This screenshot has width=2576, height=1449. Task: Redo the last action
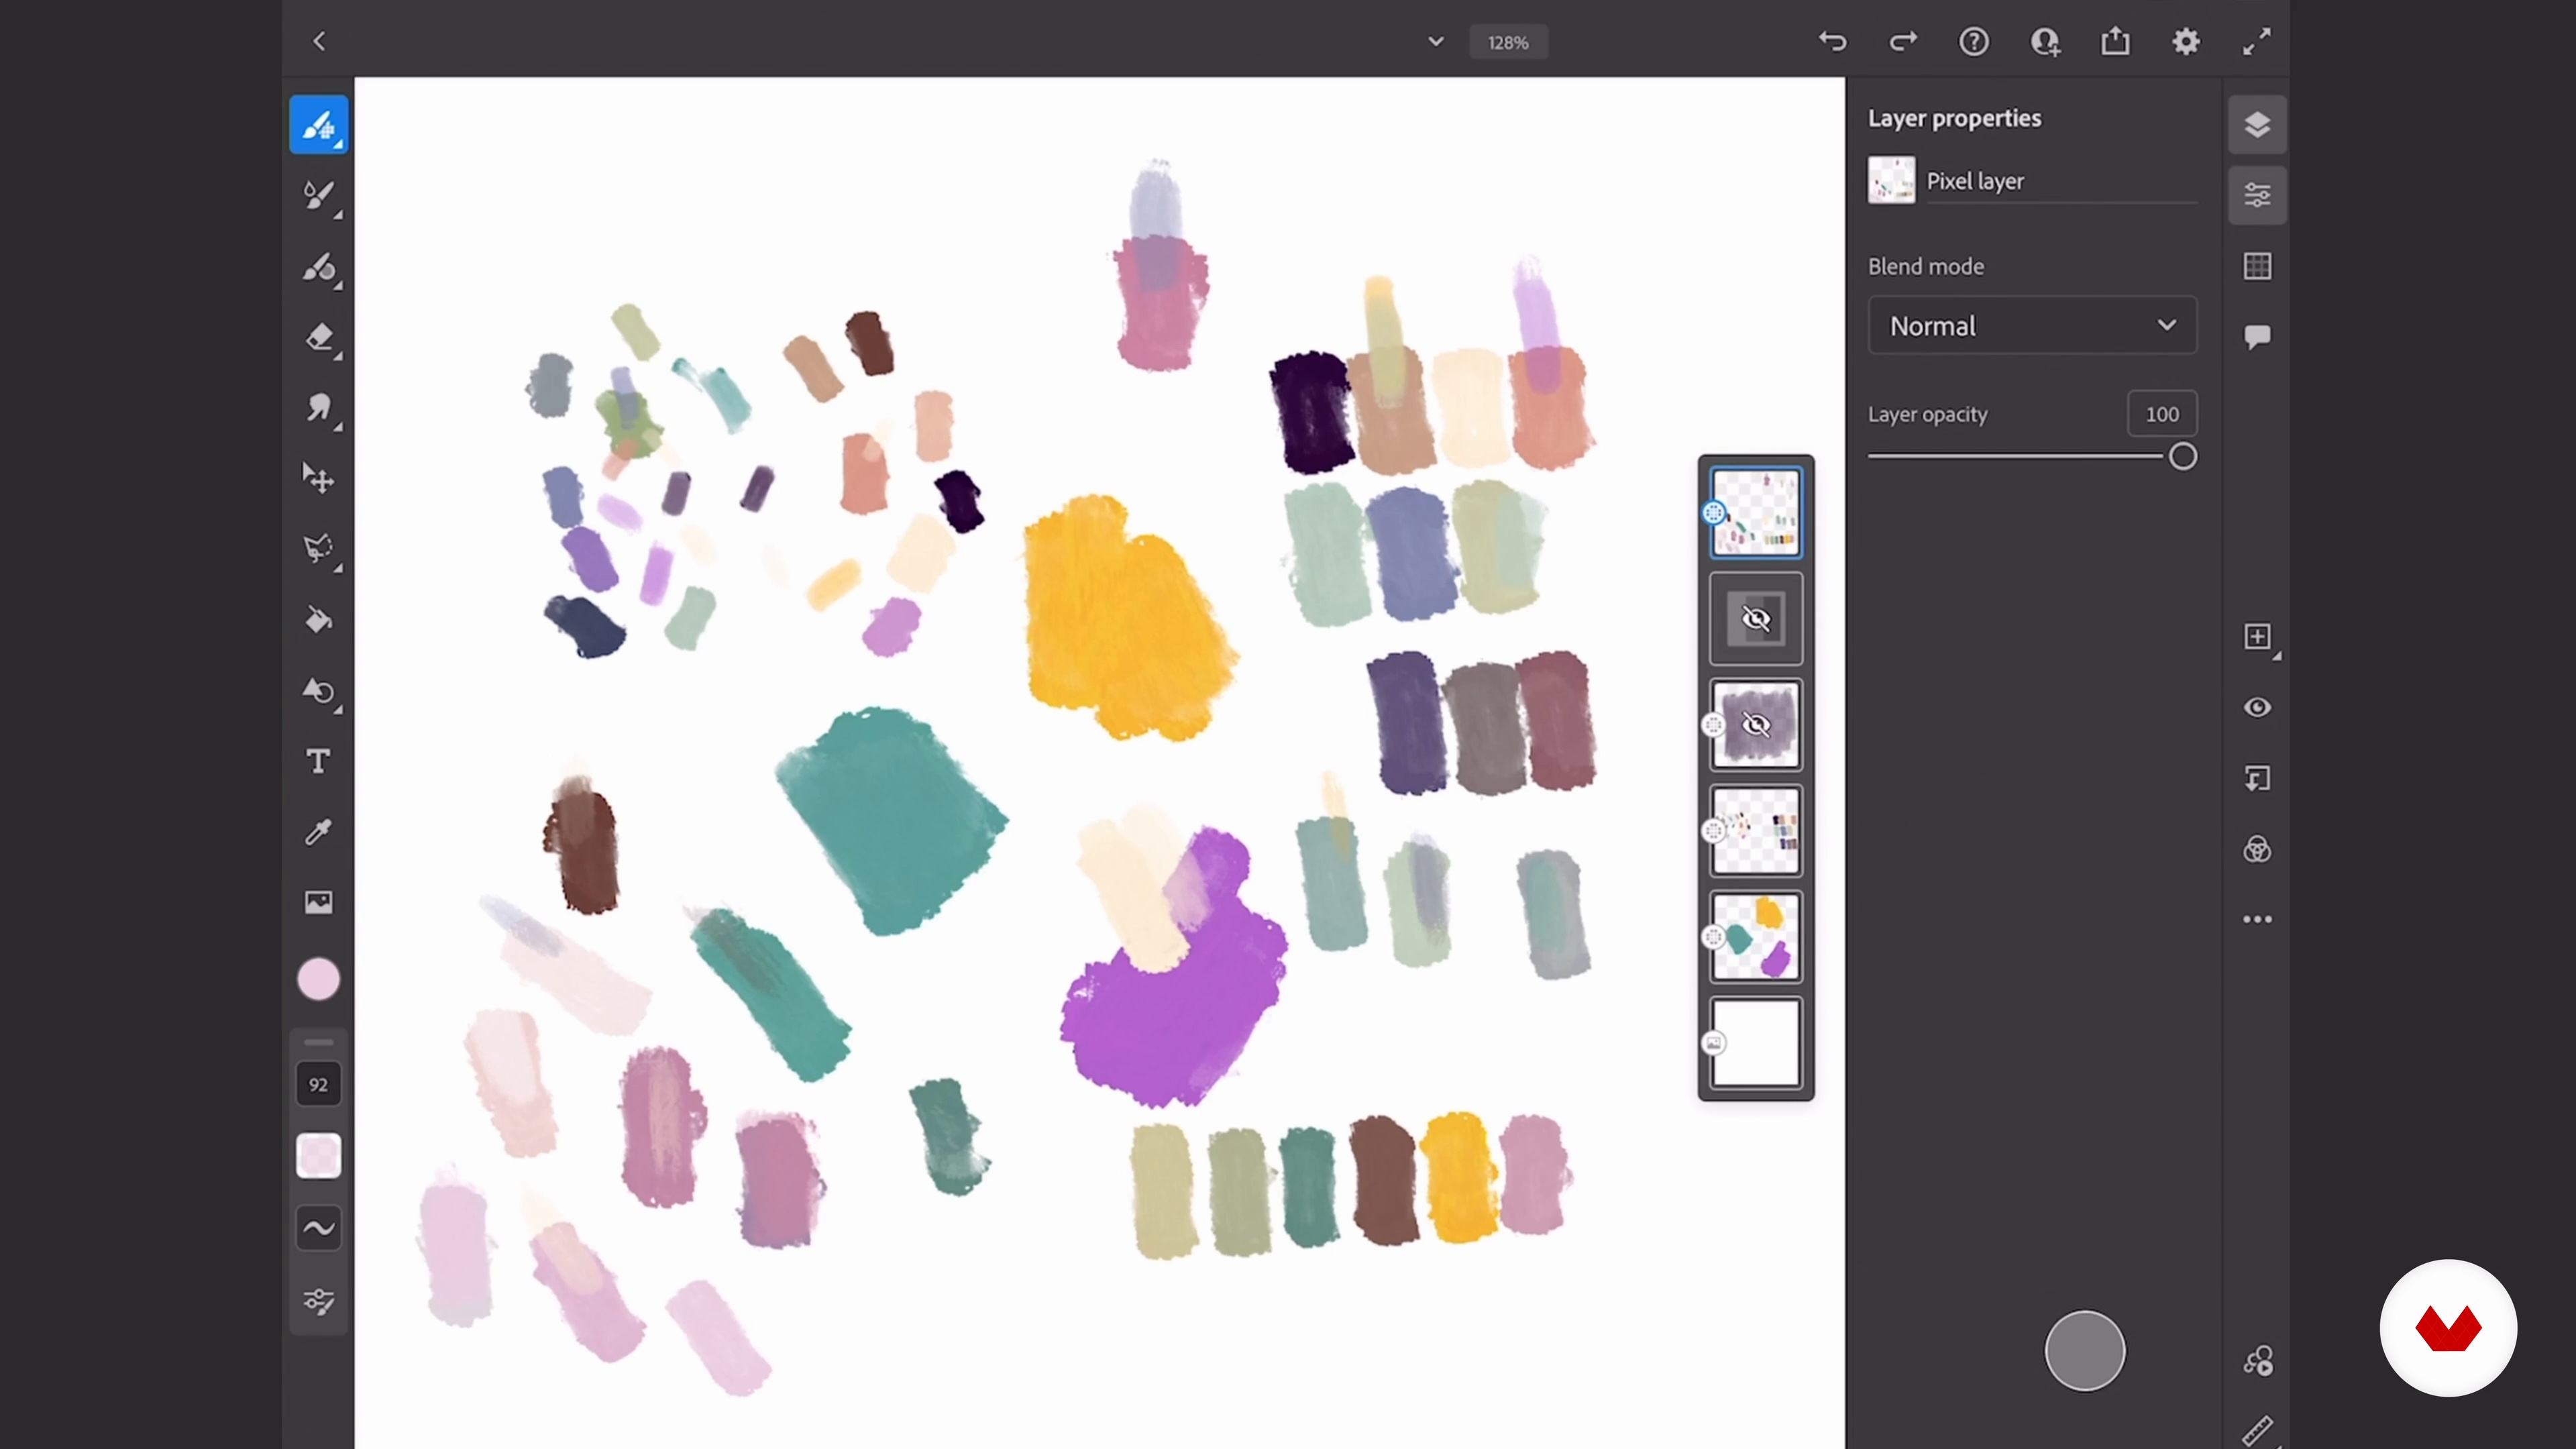(1903, 41)
